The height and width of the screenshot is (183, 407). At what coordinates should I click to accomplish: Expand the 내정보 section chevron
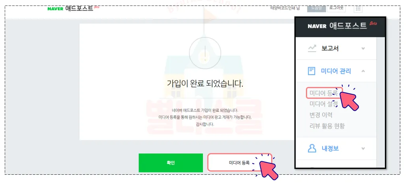[363, 149]
